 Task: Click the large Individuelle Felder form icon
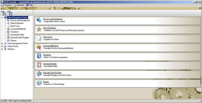tap(39, 65)
